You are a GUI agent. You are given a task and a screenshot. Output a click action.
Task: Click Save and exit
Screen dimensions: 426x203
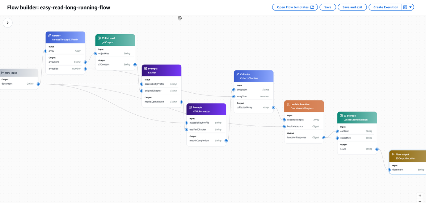coord(352,7)
